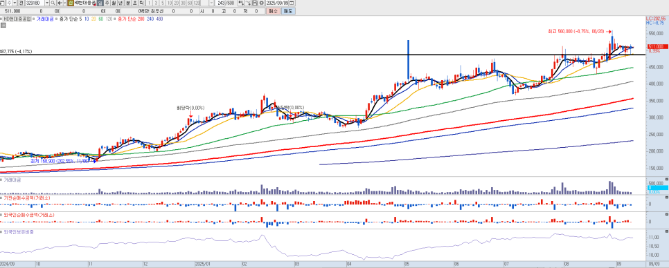Click the red 매수 buy button
Image resolution: width=669 pixels, height=268 pixels.
pos(273,11)
